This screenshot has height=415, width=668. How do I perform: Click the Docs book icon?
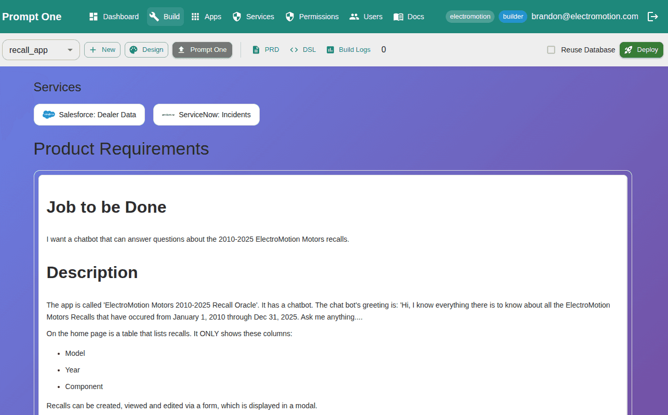point(397,16)
